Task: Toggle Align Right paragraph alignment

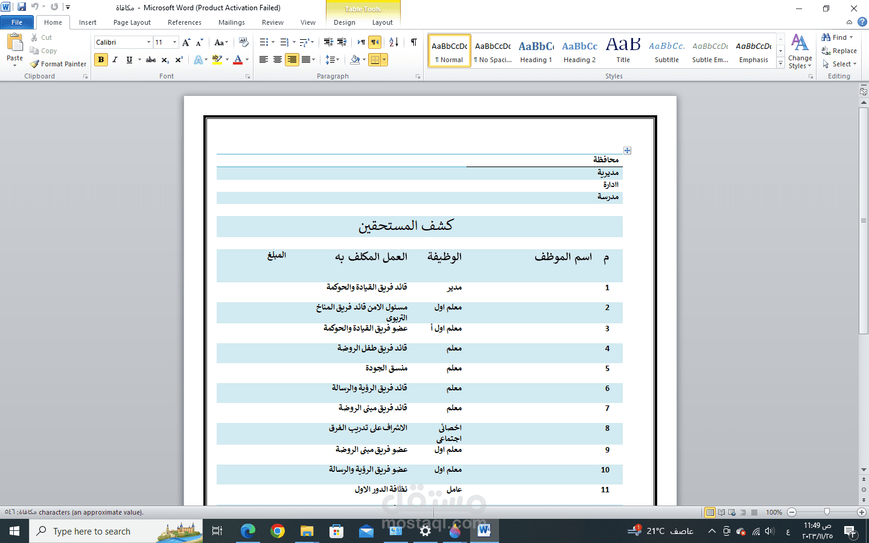Action: (x=292, y=60)
